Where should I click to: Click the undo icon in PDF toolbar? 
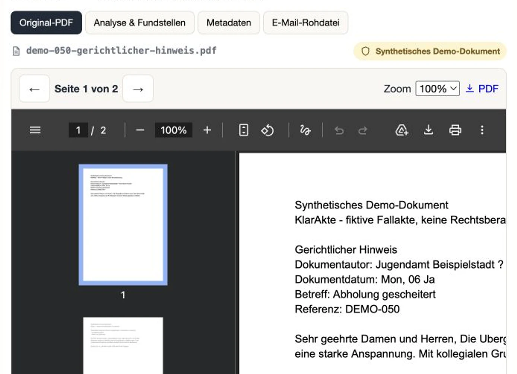pyautogui.click(x=339, y=130)
